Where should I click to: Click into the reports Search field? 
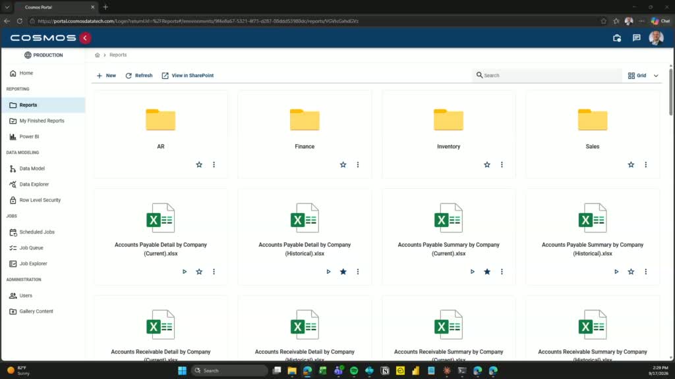click(548, 75)
